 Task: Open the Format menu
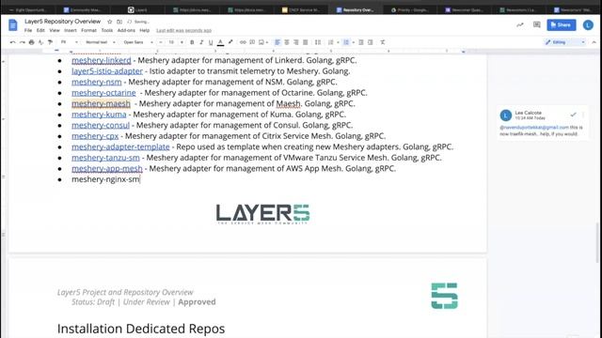click(88, 30)
